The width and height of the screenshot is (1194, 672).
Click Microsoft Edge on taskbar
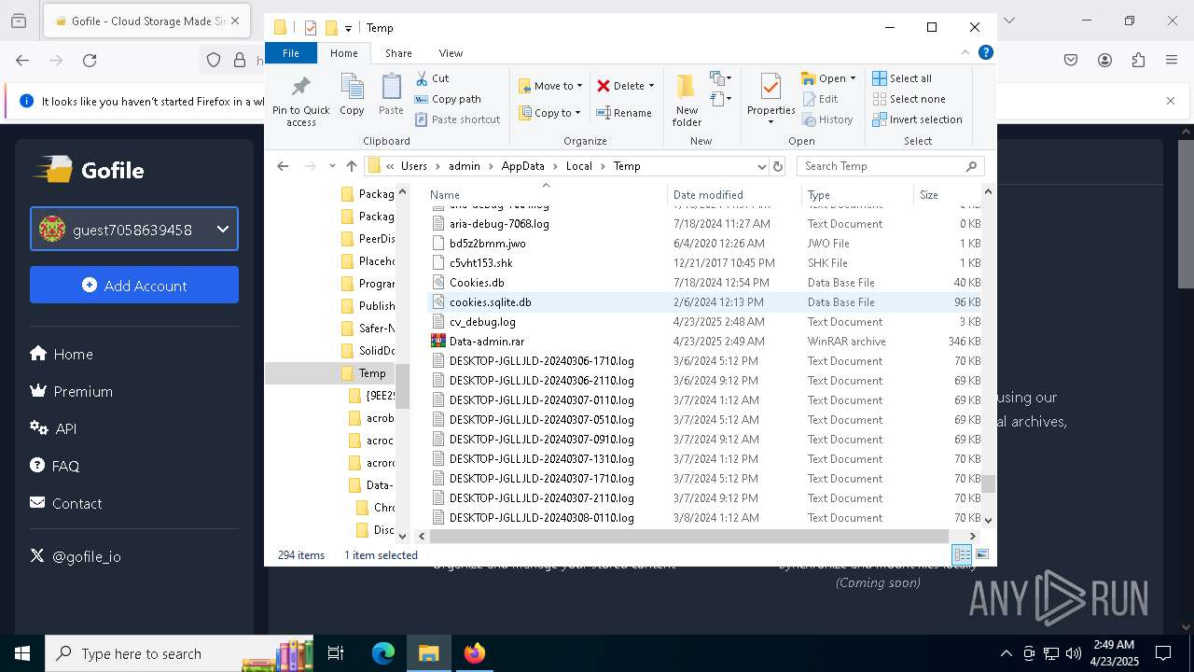point(383,653)
